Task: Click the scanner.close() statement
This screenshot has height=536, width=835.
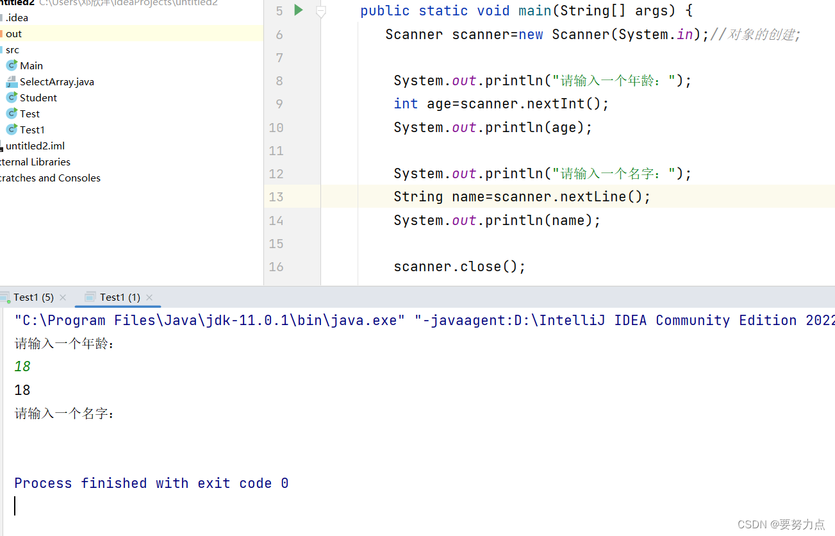Action: (x=459, y=267)
